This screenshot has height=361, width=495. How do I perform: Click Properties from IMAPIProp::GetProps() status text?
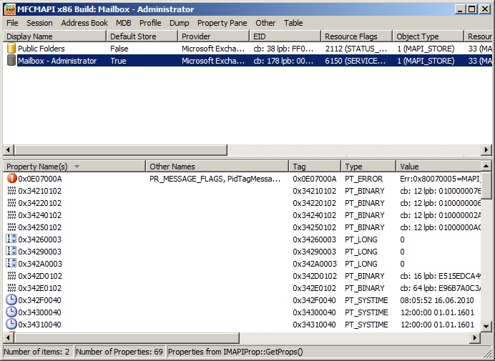tap(235, 352)
